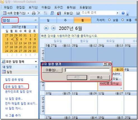Click the grayed category grid icon in toolbar
Image resolution: width=138 pixels, height=120 pixels.
45,13
